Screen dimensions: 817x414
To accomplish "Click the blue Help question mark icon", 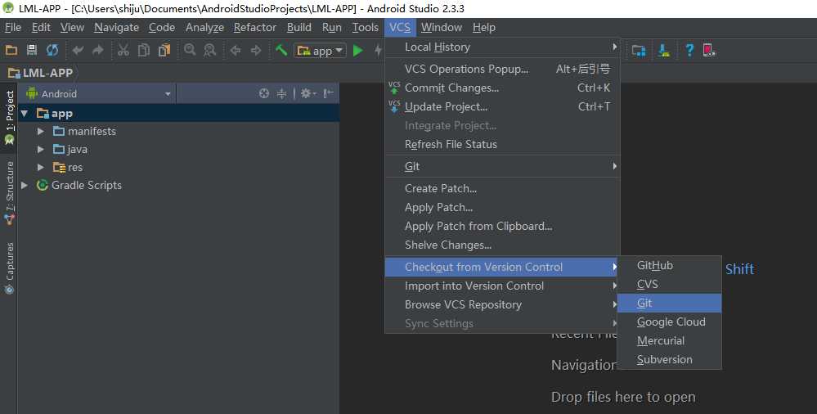I will pyautogui.click(x=689, y=50).
